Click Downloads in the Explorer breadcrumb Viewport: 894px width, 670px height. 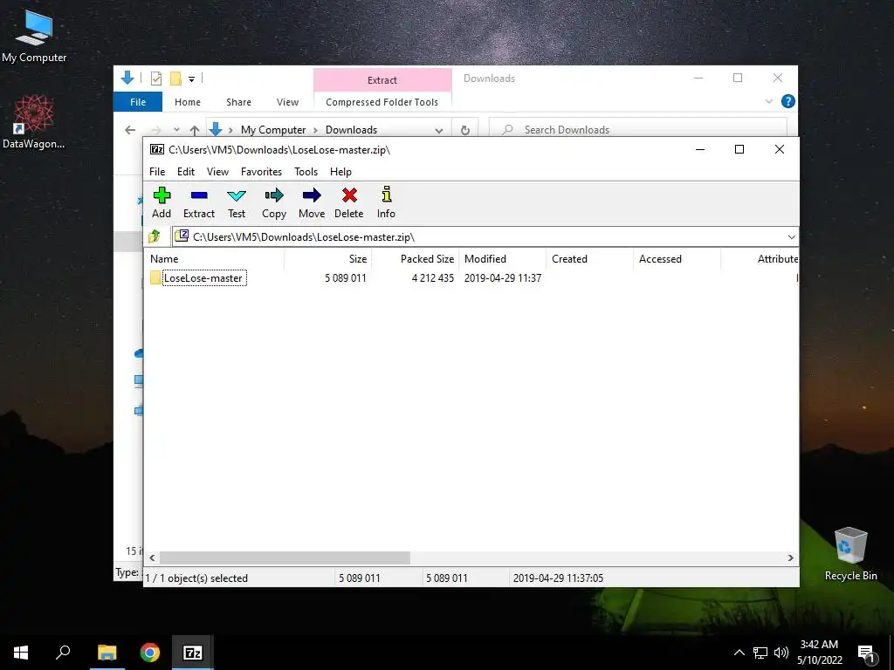click(351, 130)
